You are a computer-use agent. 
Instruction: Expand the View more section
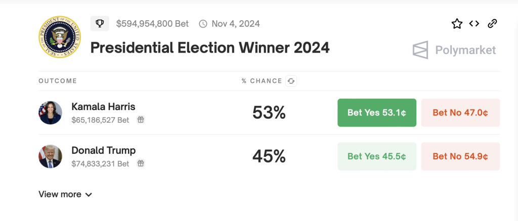(65, 194)
